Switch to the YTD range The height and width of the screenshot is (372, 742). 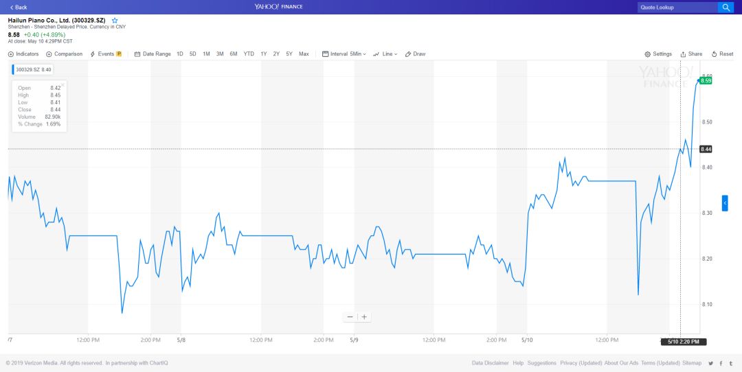tap(249, 54)
